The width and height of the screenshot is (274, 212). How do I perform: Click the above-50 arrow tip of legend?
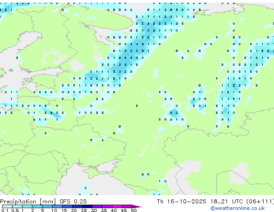coord(137,206)
